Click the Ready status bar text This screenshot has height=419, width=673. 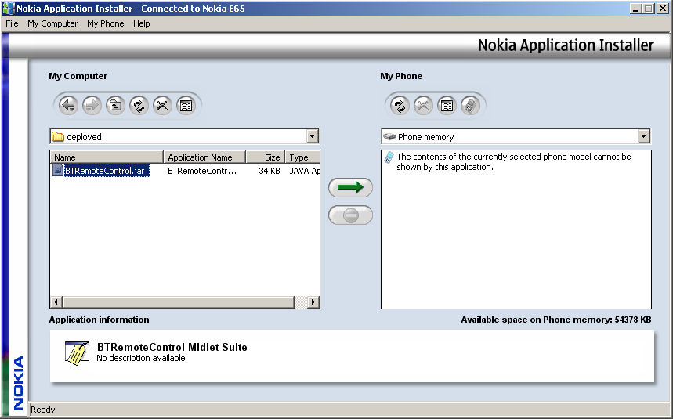(43, 410)
